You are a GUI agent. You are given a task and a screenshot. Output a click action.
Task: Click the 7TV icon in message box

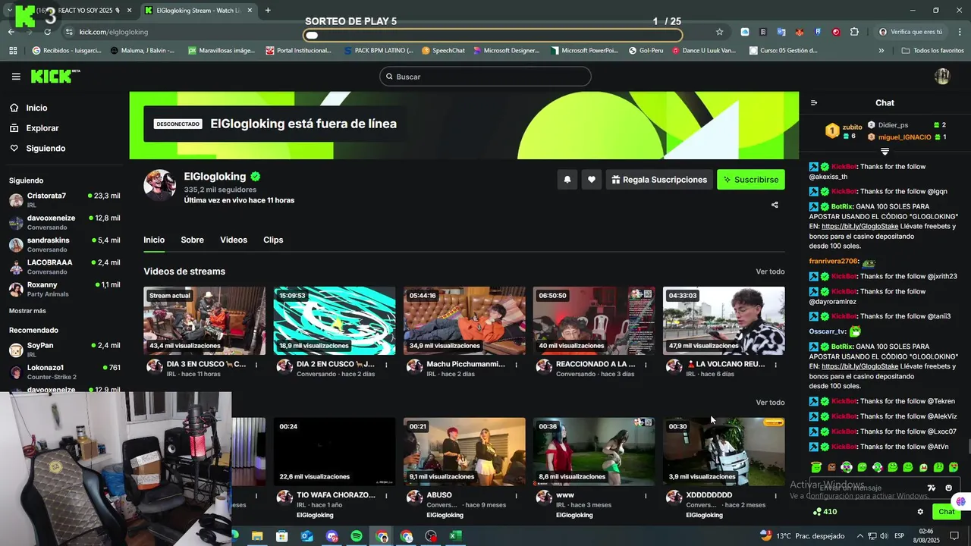(x=932, y=488)
